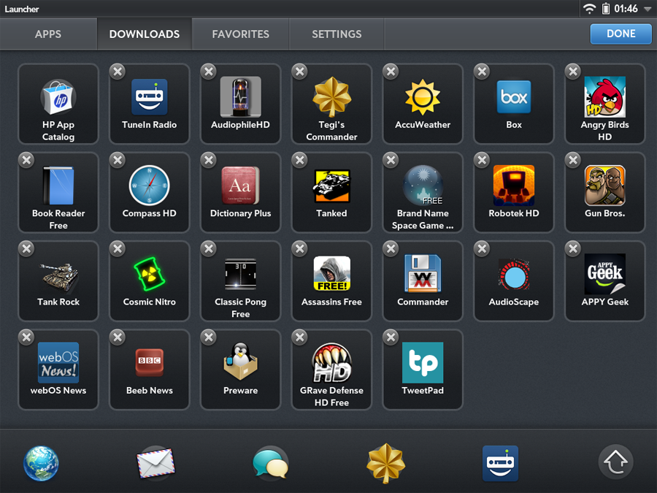Viewport: 657px width, 493px height.
Task: Launch Tank Rock
Action: [x=58, y=281]
